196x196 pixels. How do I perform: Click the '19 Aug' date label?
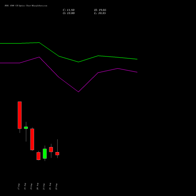point(31,187)
